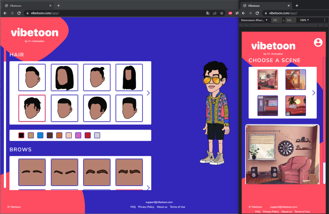Choose fire escape sunset scene thumbnail
Viewport: 329px width, 214px height.
295,80
